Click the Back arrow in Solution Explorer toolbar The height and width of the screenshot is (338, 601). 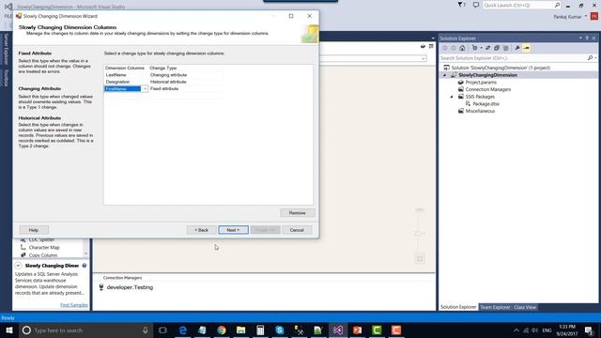444,48
